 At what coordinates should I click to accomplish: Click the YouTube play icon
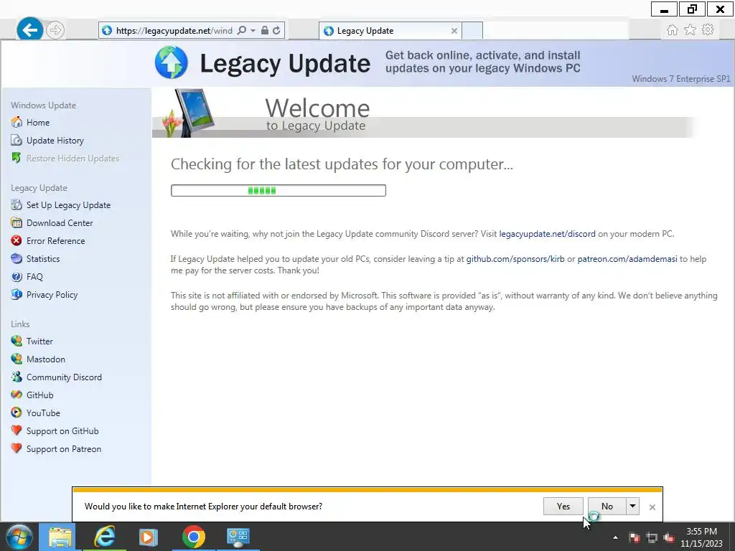coord(17,413)
